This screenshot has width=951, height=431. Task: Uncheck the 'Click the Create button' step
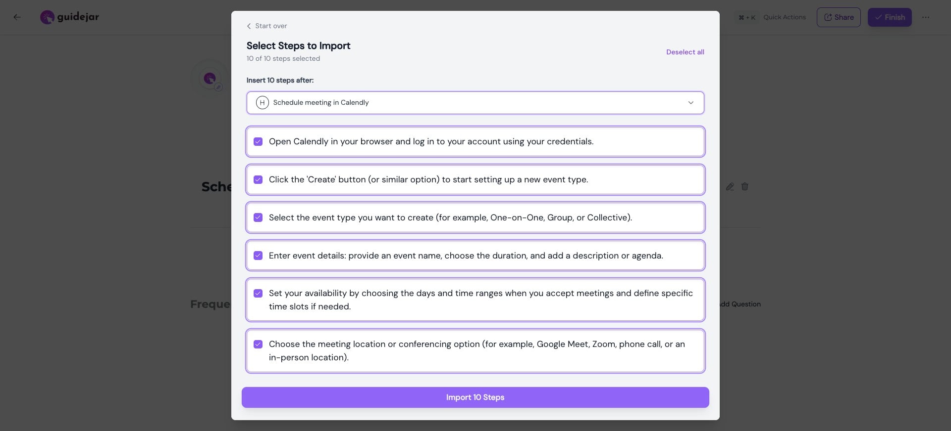[x=258, y=180]
